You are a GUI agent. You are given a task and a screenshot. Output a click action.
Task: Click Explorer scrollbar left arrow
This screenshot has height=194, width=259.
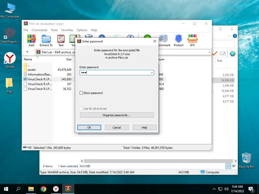coord(82,161)
